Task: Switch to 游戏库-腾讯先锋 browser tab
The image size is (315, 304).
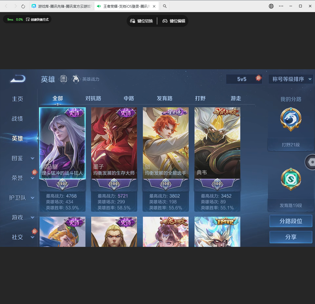Action: (x=61, y=6)
